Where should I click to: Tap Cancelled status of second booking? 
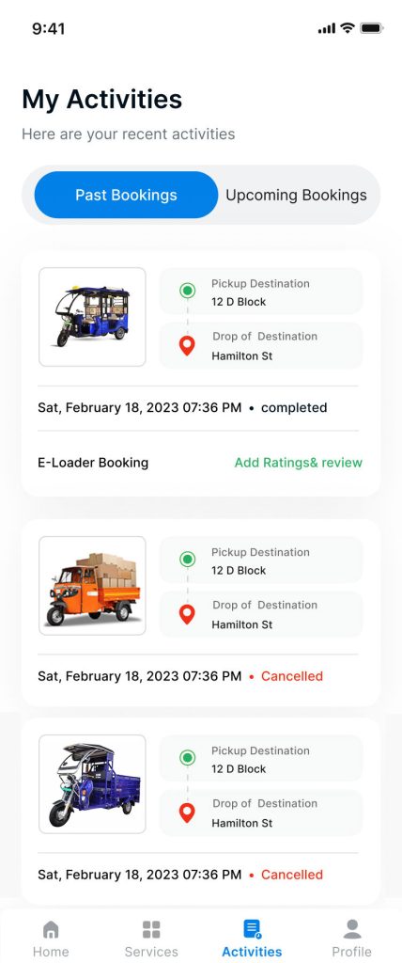click(292, 676)
